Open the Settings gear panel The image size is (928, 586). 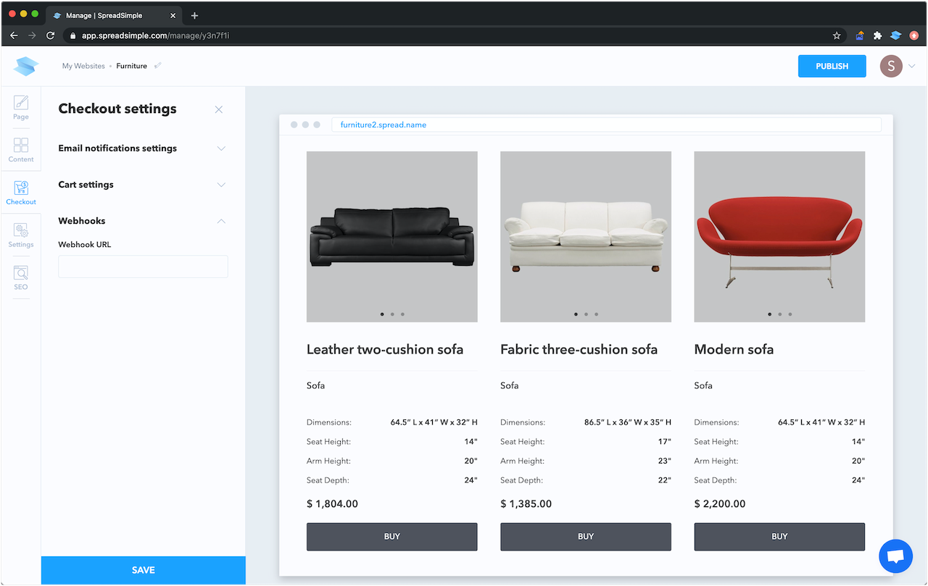[x=21, y=235]
